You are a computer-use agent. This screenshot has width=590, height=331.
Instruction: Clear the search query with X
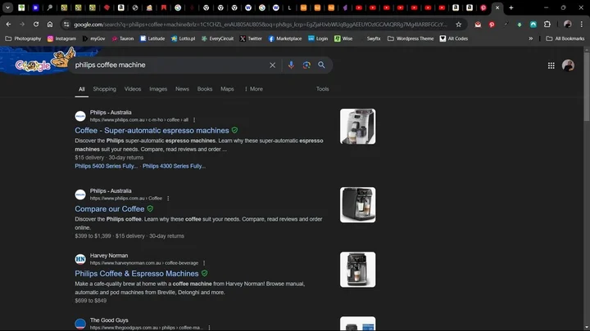tap(272, 65)
